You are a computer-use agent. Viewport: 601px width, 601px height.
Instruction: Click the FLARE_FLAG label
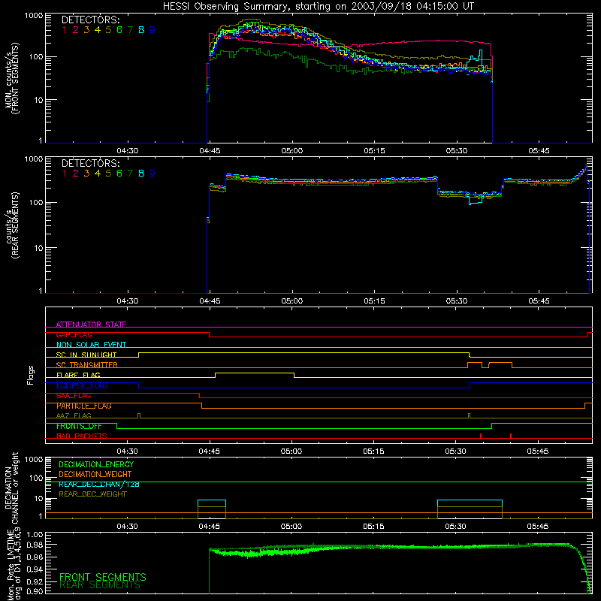click(78, 375)
